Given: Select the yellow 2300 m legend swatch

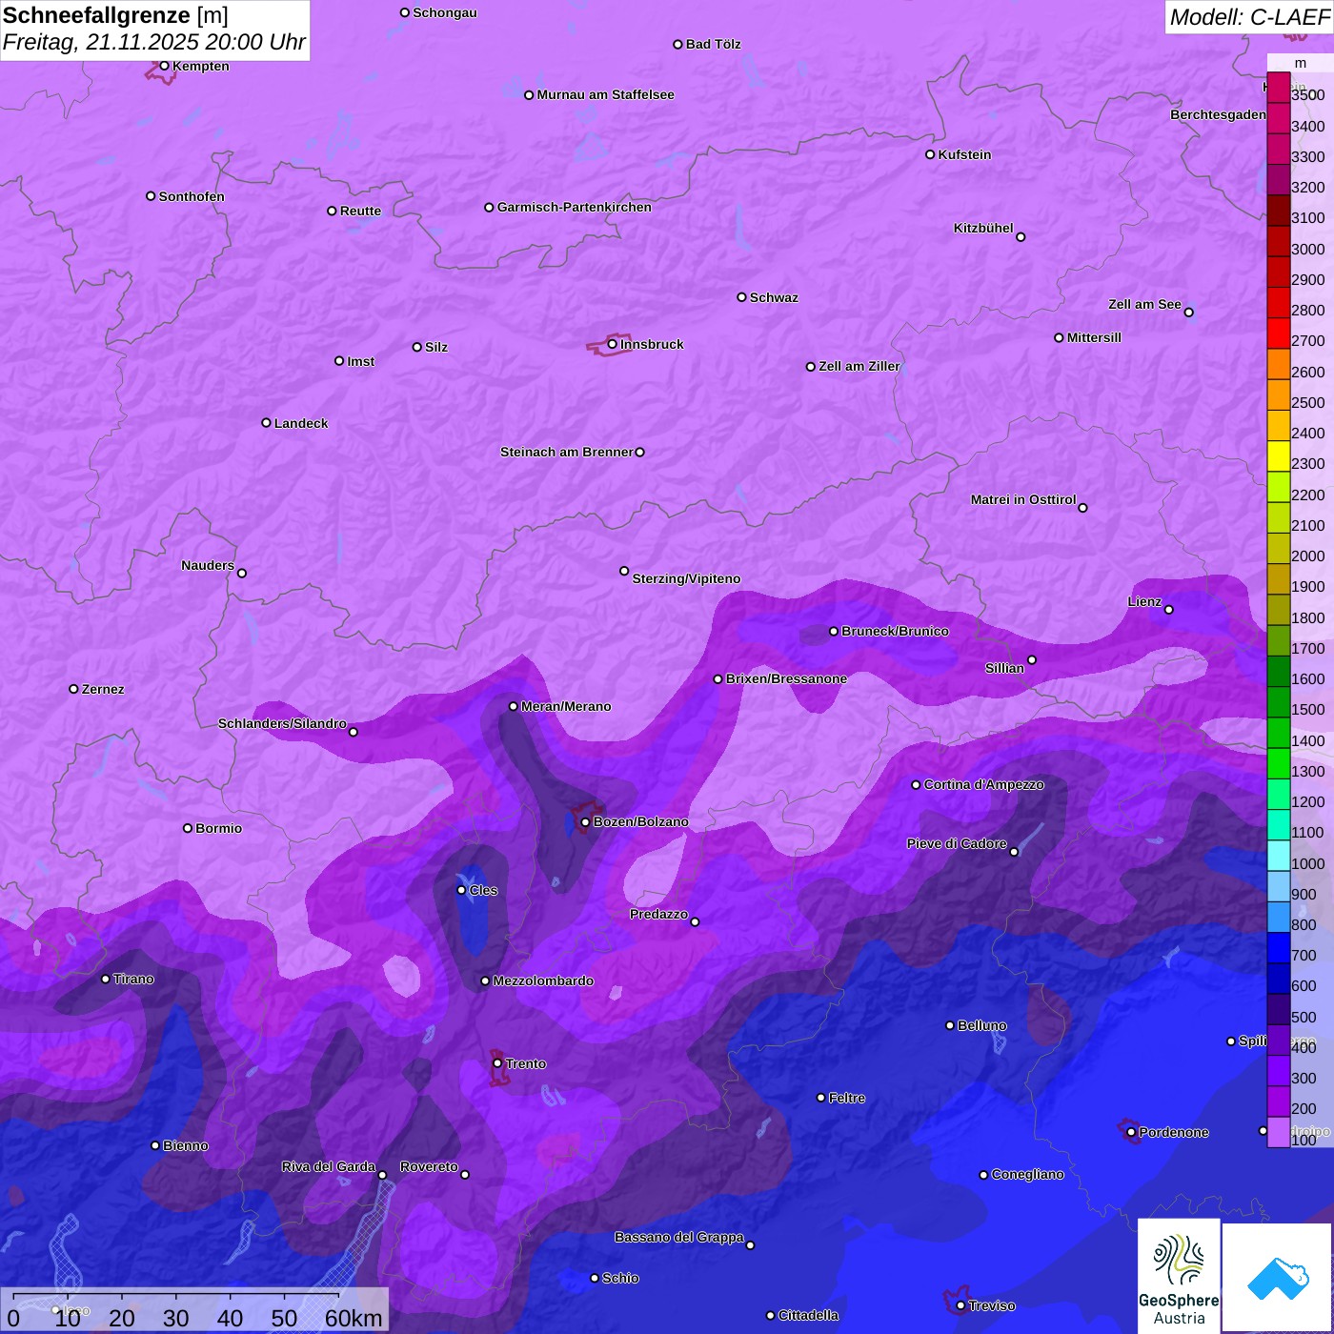Looking at the screenshot, I should click(1279, 455).
